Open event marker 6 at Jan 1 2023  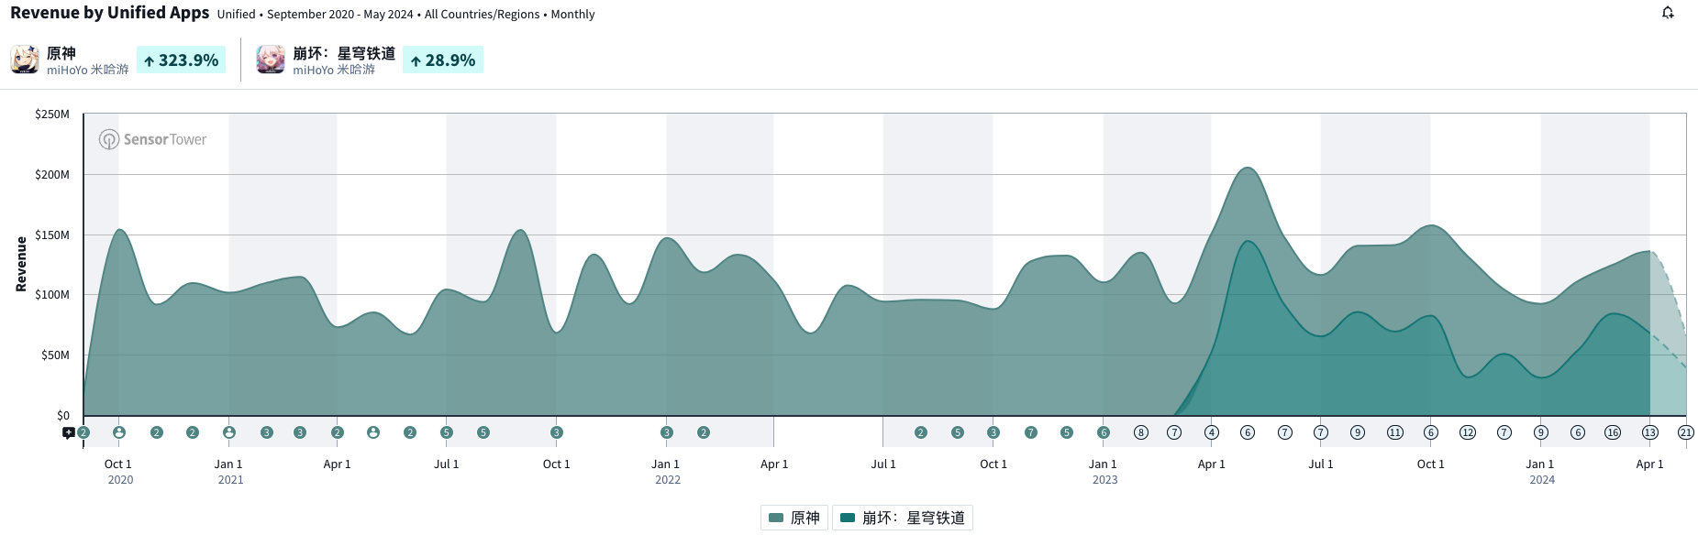[x=1104, y=432]
